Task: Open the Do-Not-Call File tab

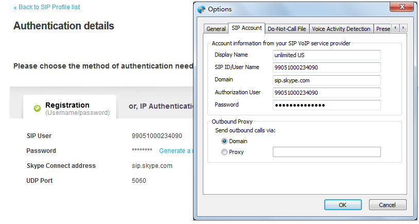Action: tap(287, 29)
